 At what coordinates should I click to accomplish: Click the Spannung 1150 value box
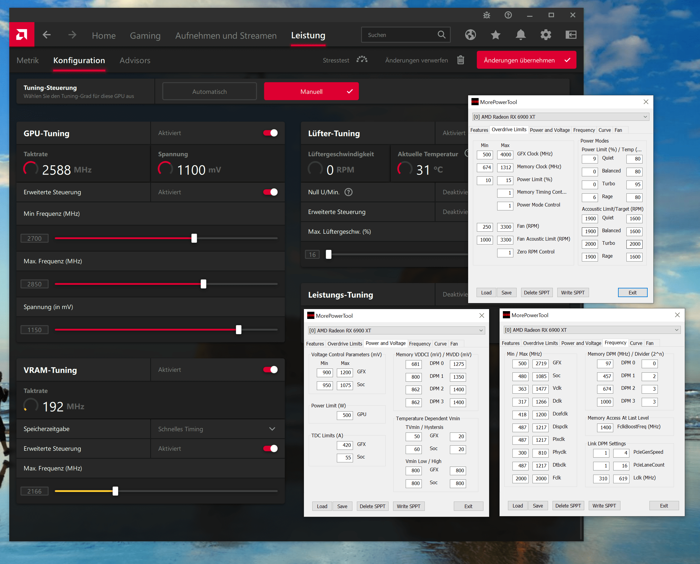point(34,330)
